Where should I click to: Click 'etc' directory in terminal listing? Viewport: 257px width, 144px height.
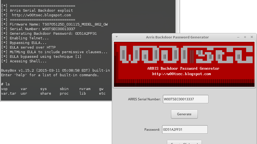tap(102, 94)
